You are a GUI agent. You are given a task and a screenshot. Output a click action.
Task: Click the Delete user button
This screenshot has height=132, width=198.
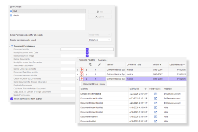100,17
